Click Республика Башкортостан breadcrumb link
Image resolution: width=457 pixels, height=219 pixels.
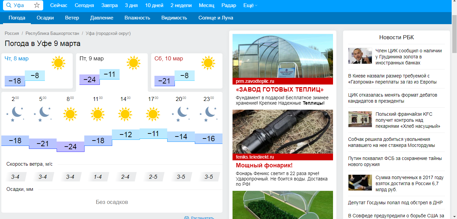52,34
